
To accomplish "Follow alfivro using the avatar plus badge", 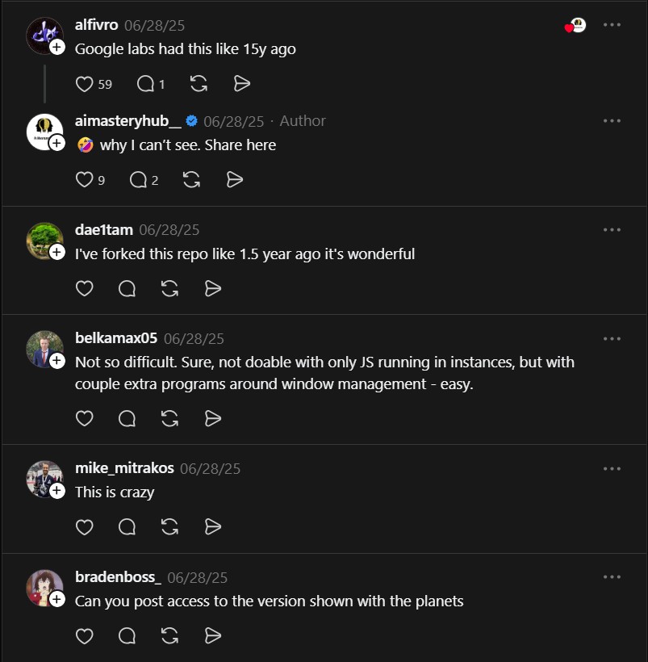I will coord(57,48).
